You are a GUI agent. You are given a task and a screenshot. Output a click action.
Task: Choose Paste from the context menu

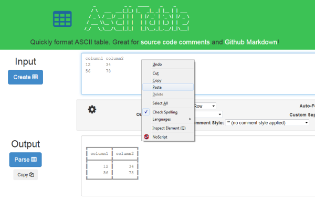coord(157,87)
